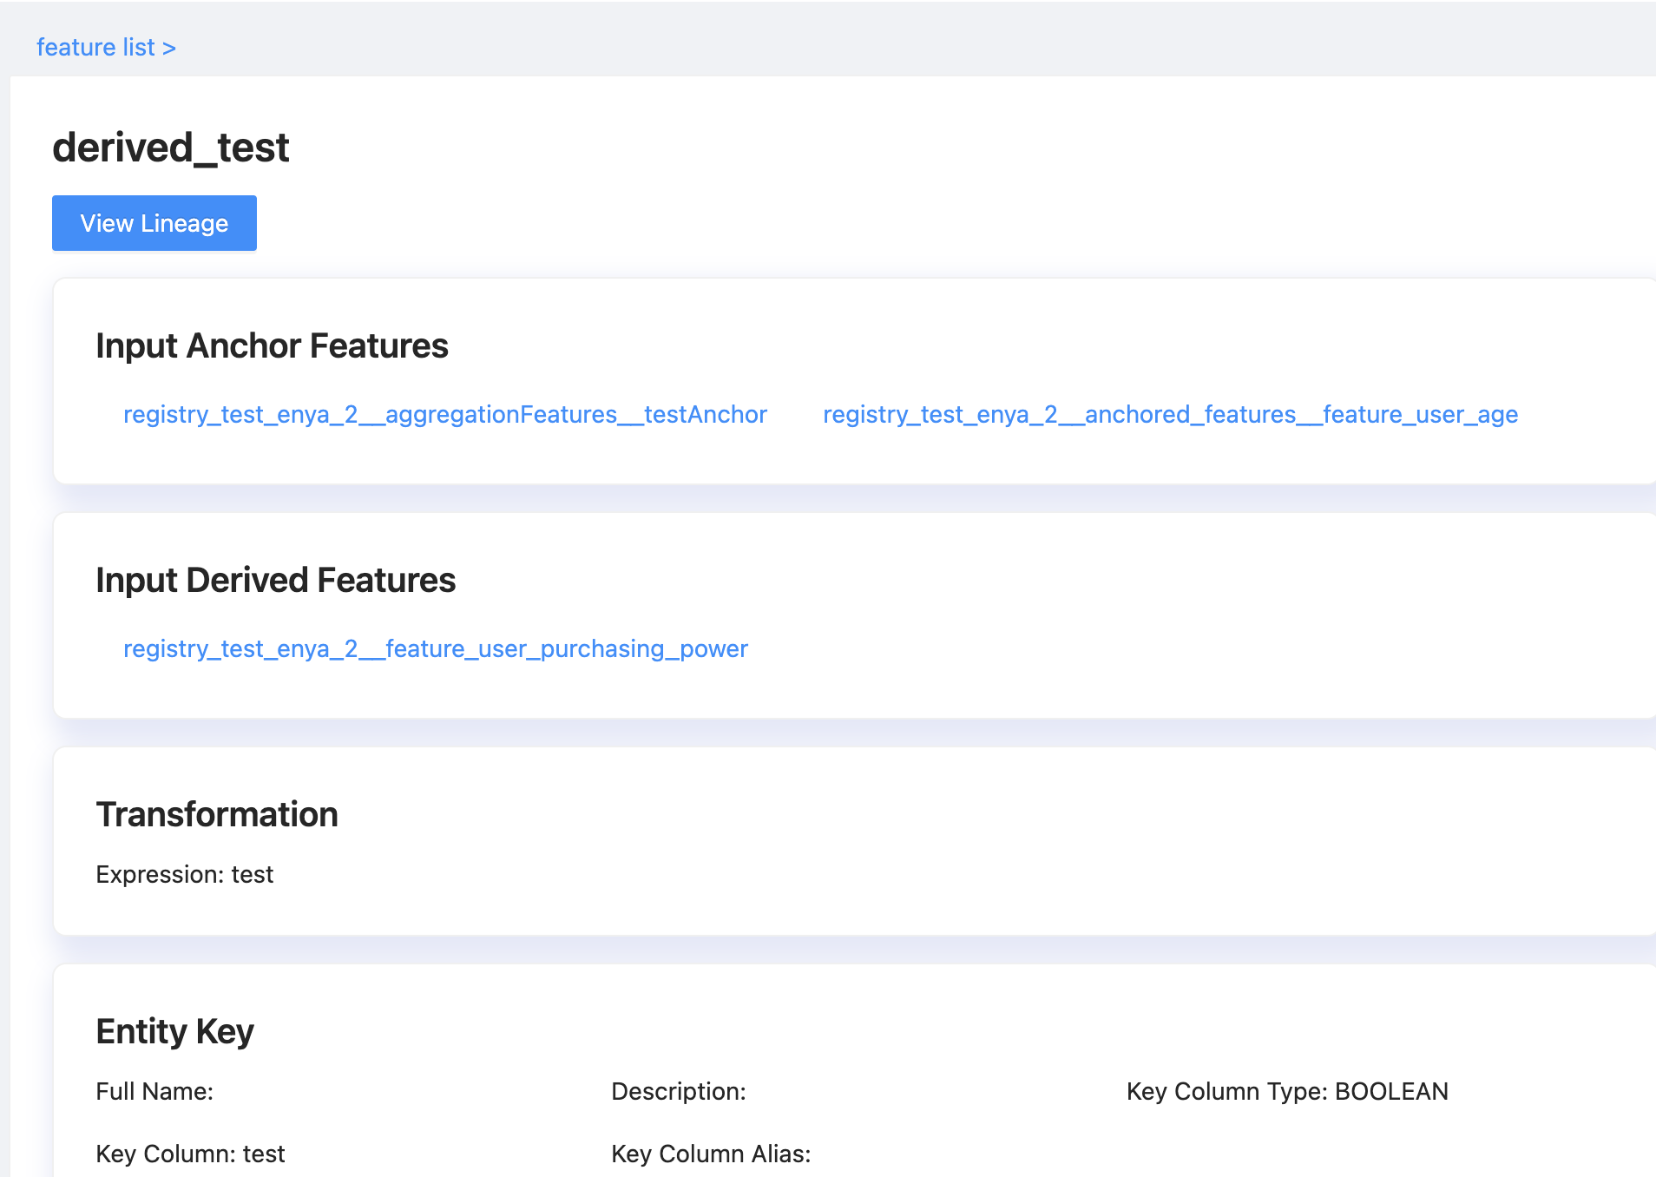Open the anchored_features feature_user_age link
The height and width of the screenshot is (1177, 1656).
pyautogui.click(x=1170, y=415)
